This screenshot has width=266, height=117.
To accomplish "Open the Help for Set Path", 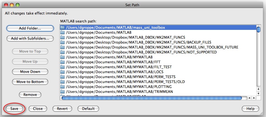I will [250, 109].
